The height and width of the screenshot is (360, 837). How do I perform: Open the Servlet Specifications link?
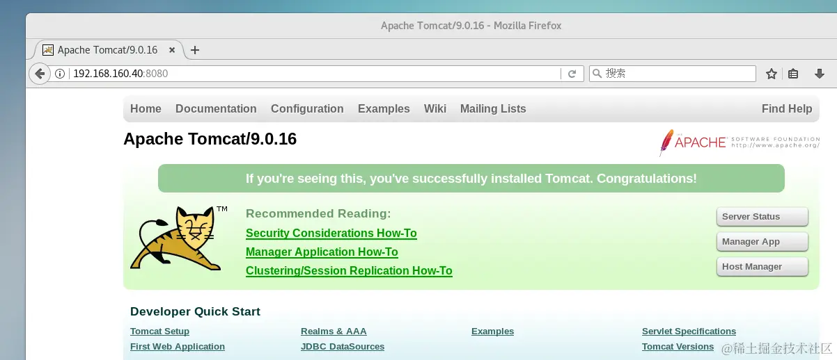[689, 332]
